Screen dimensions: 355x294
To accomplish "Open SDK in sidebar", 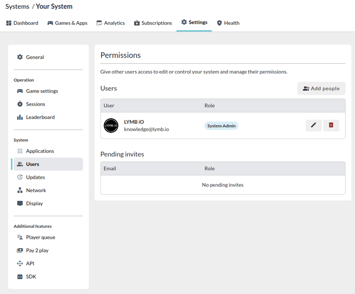I will 48,277.
